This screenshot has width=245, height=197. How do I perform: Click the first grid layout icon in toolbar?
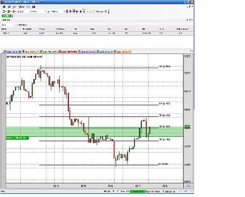click(67, 11)
